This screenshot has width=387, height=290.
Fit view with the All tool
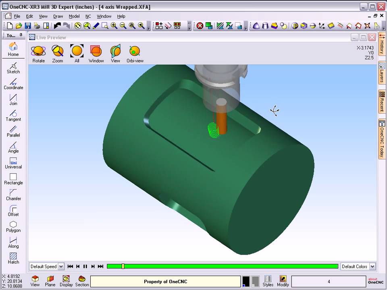[x=77, y=54]
